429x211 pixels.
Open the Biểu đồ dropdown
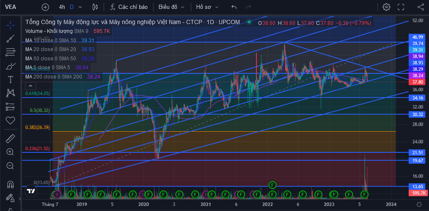[x=171, y=7]
